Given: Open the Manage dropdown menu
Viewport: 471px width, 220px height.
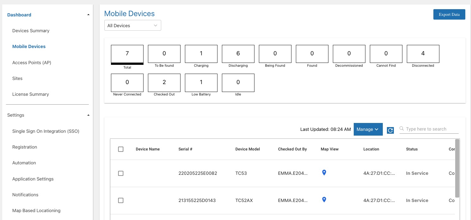Looking at the screenshot, I should [x=368, y=129].
